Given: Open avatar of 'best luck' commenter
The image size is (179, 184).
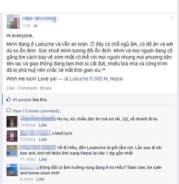Looking at the screenshot, I should (12, 136).
